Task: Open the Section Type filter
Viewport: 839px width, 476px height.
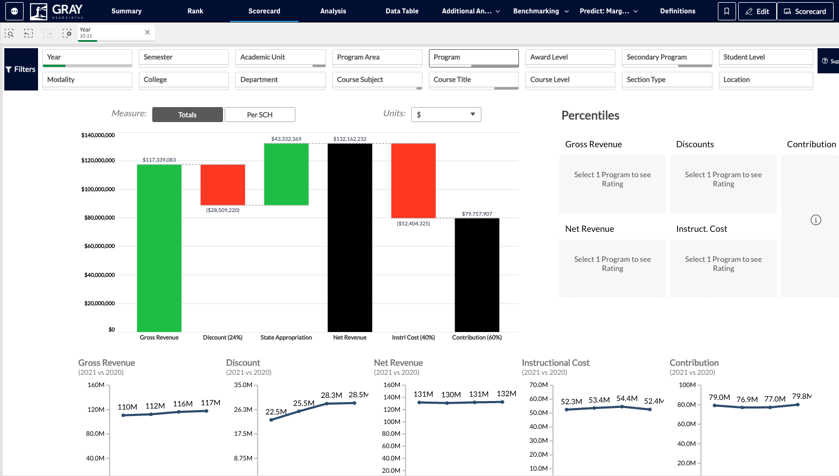Action: point(667,80)
